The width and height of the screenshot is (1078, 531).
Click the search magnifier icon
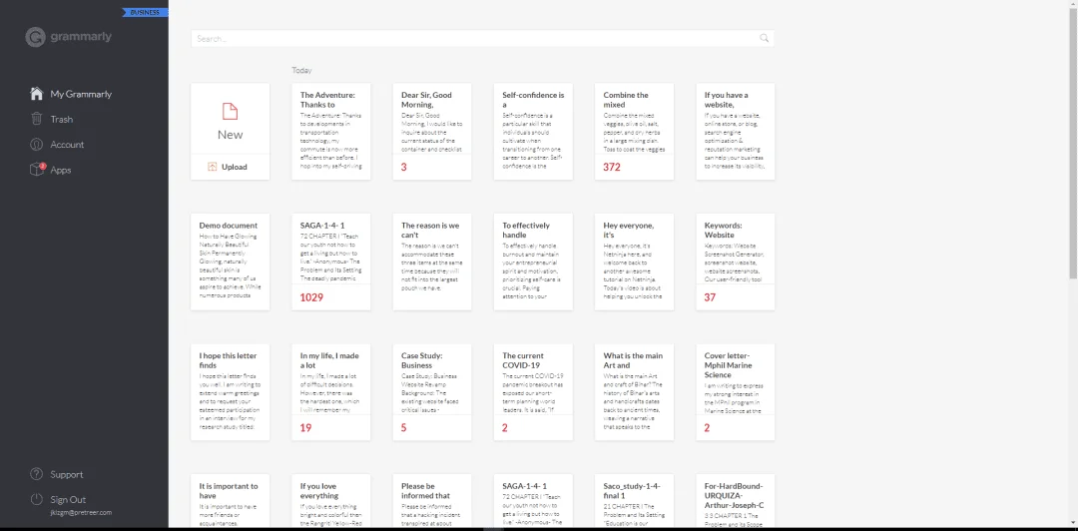point(764,39)
